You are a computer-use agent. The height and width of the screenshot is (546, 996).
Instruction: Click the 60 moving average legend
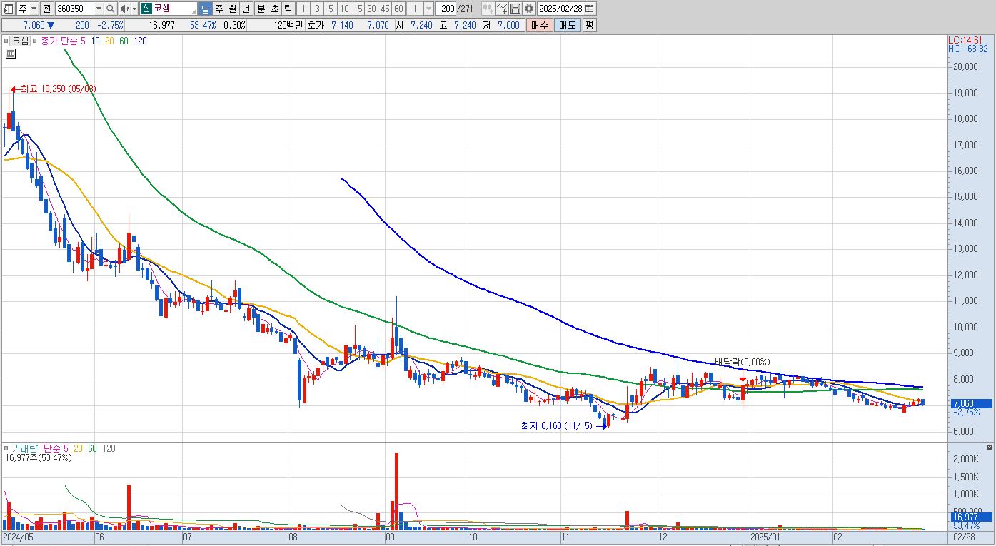click(x=124, y=41)
